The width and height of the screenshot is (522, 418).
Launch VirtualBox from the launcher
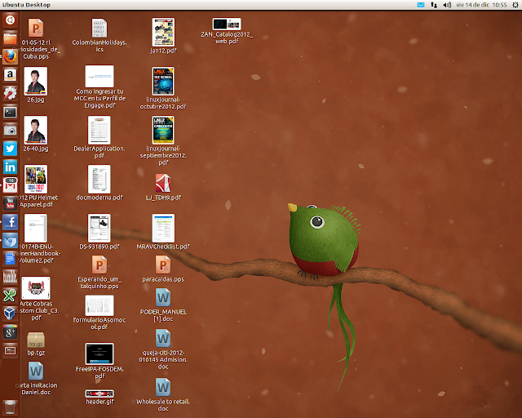[x=10, y=313]
